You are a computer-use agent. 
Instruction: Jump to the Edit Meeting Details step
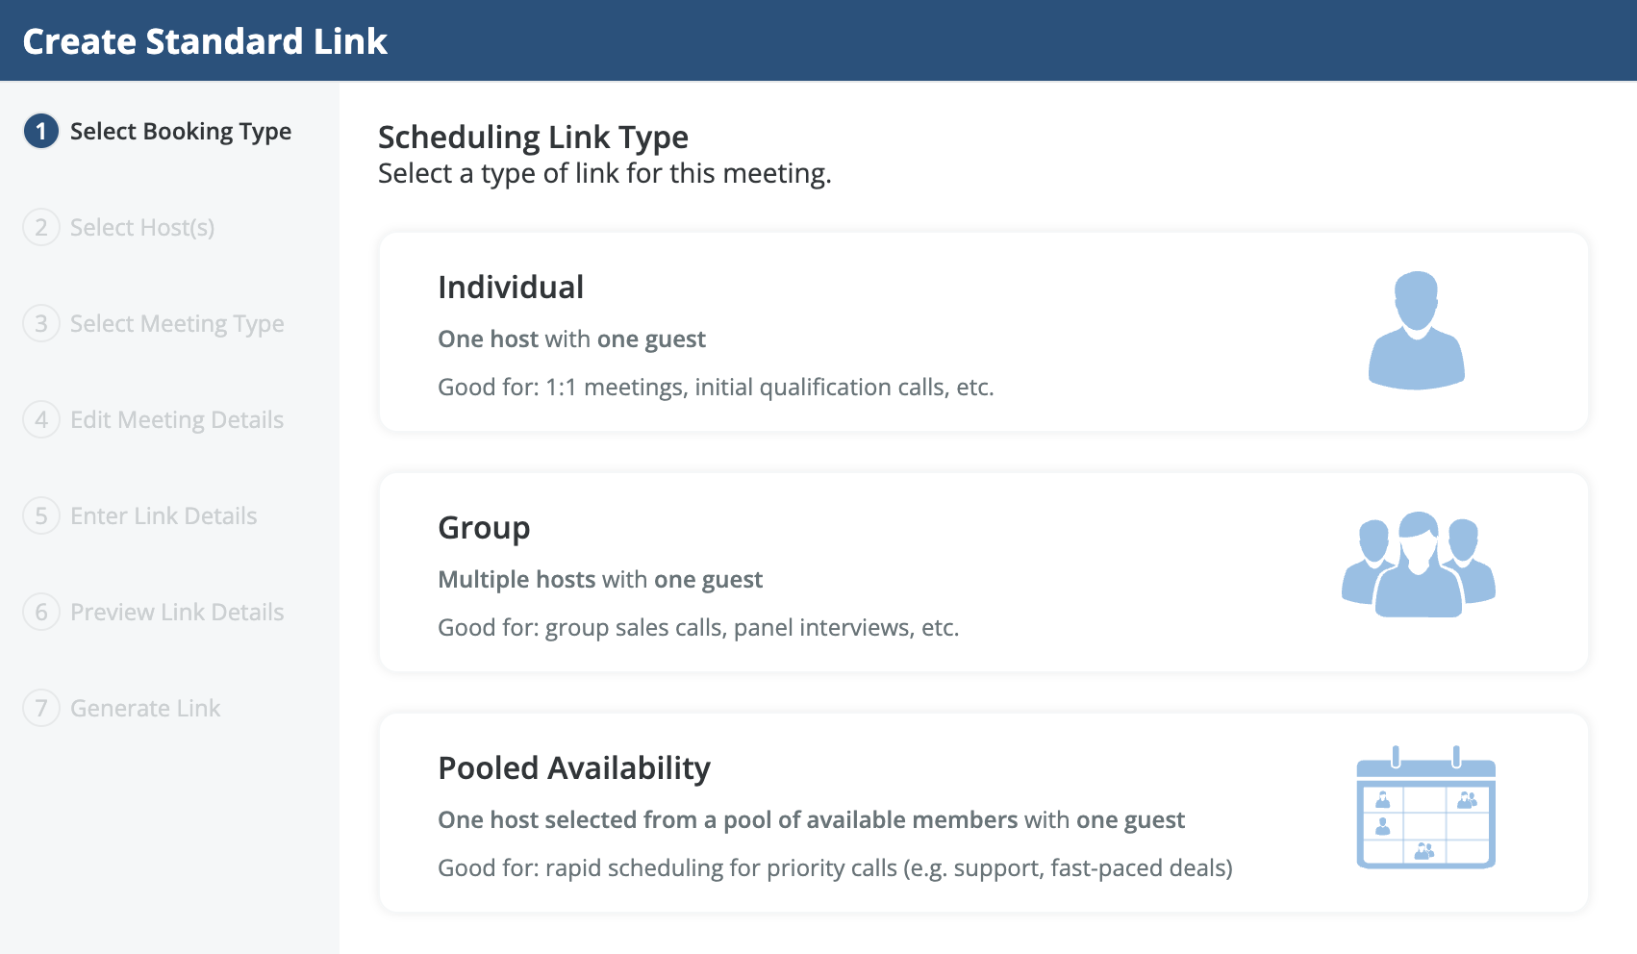point(177,420)
